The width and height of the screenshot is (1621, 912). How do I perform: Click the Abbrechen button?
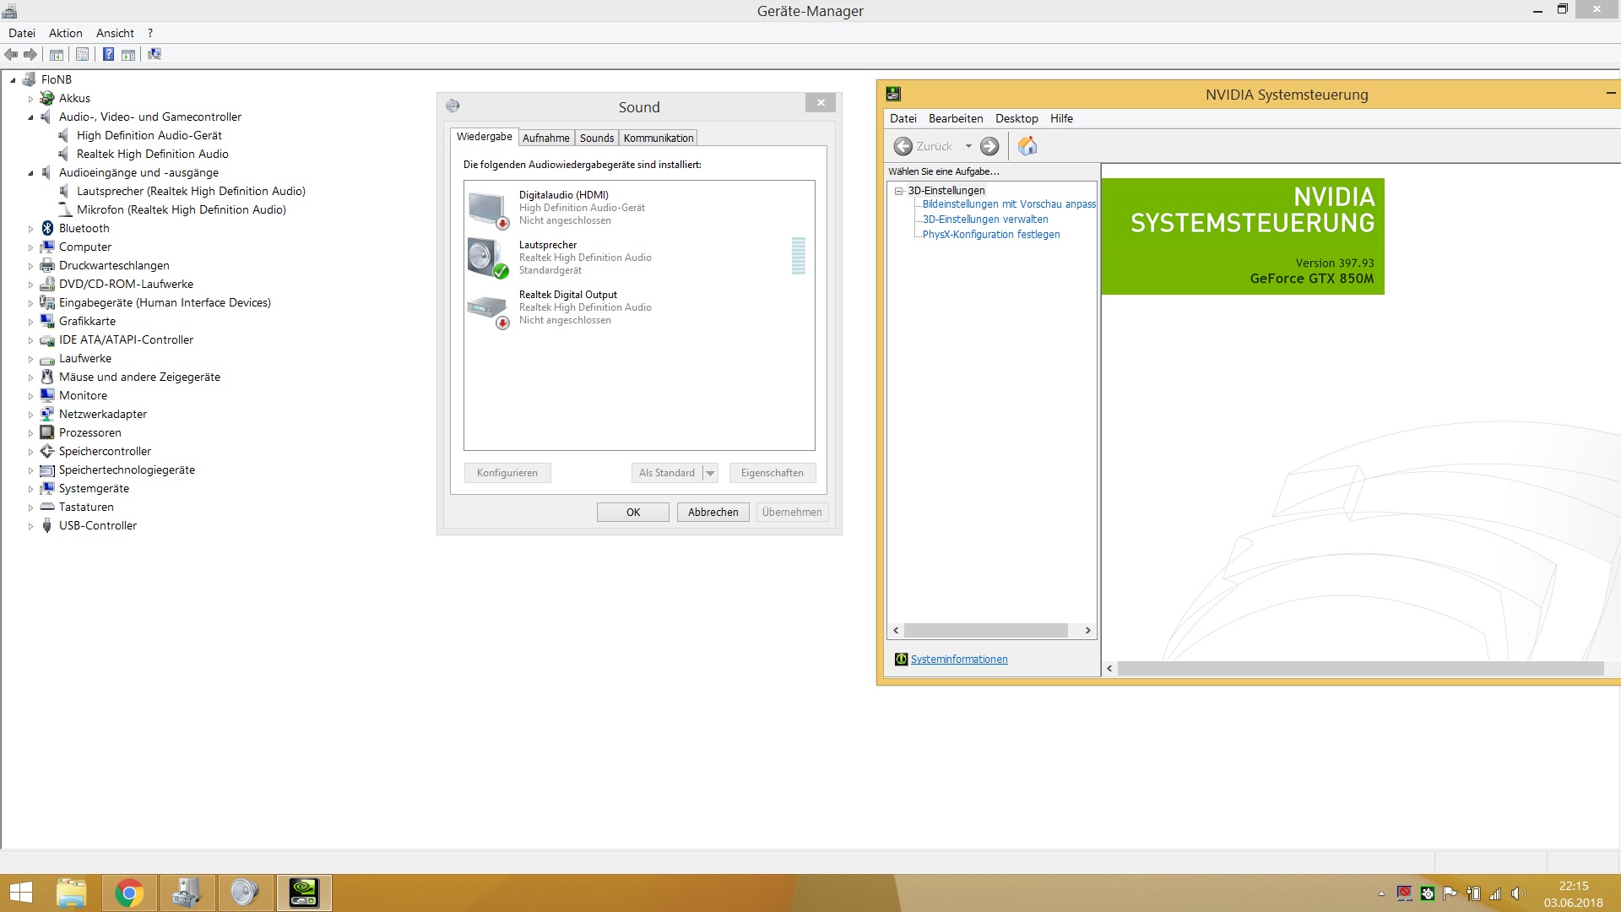(x=713, y=512)
